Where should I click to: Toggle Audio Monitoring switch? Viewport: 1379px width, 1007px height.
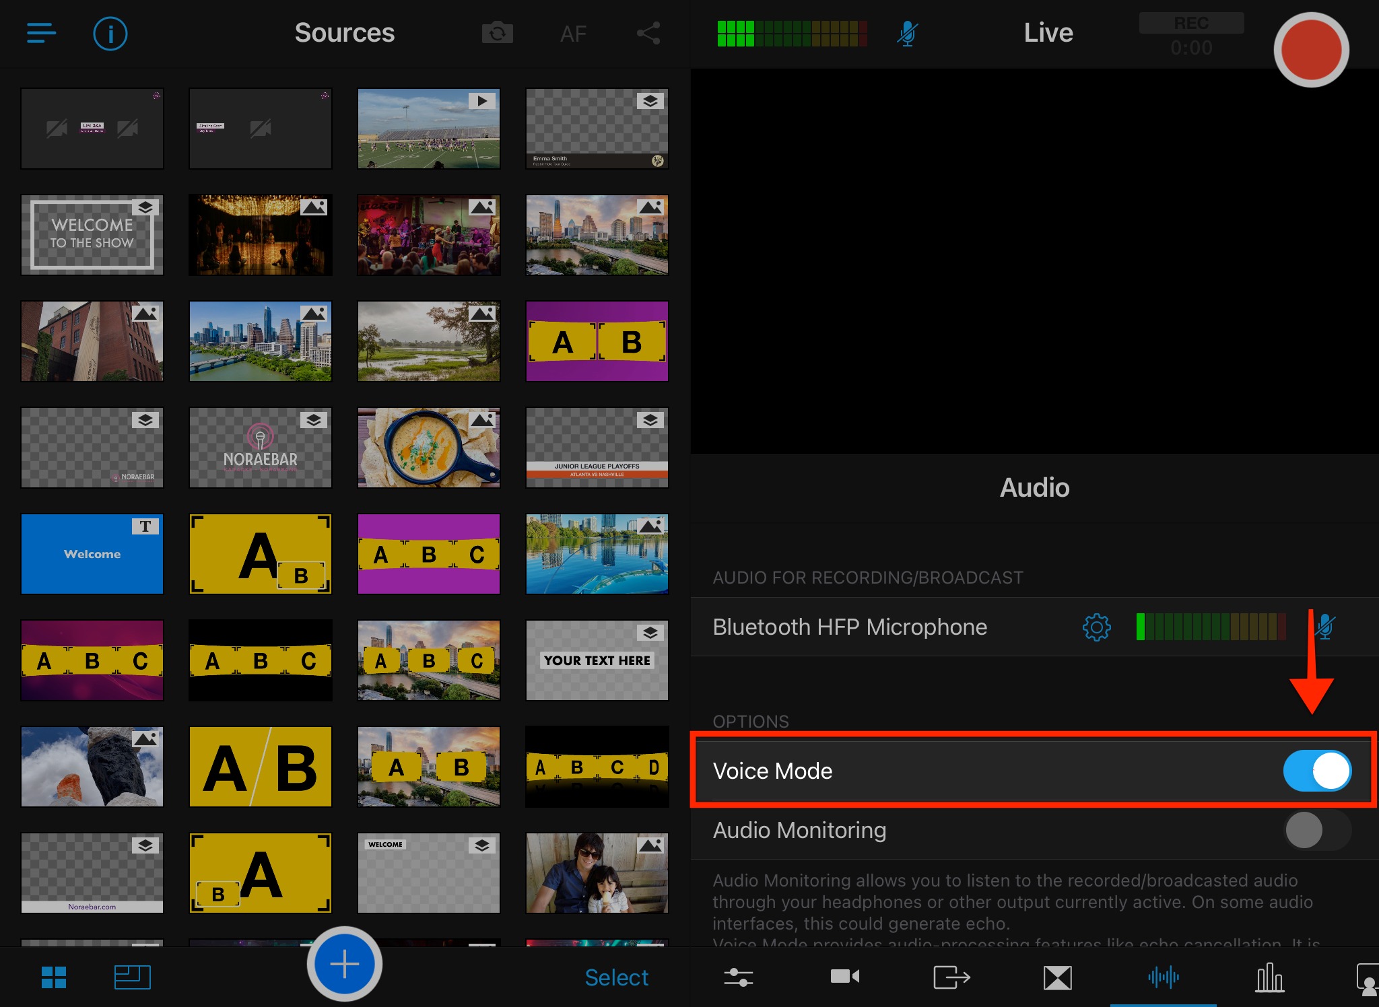point(1308,829)
